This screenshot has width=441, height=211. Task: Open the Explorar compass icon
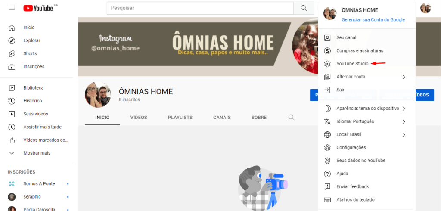pyautogui.click(x=12, y=40)
